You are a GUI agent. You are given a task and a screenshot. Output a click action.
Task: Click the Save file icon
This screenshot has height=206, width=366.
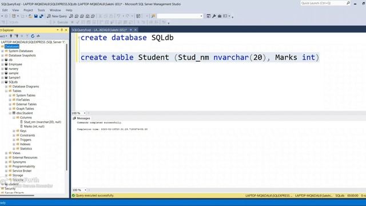35,16
